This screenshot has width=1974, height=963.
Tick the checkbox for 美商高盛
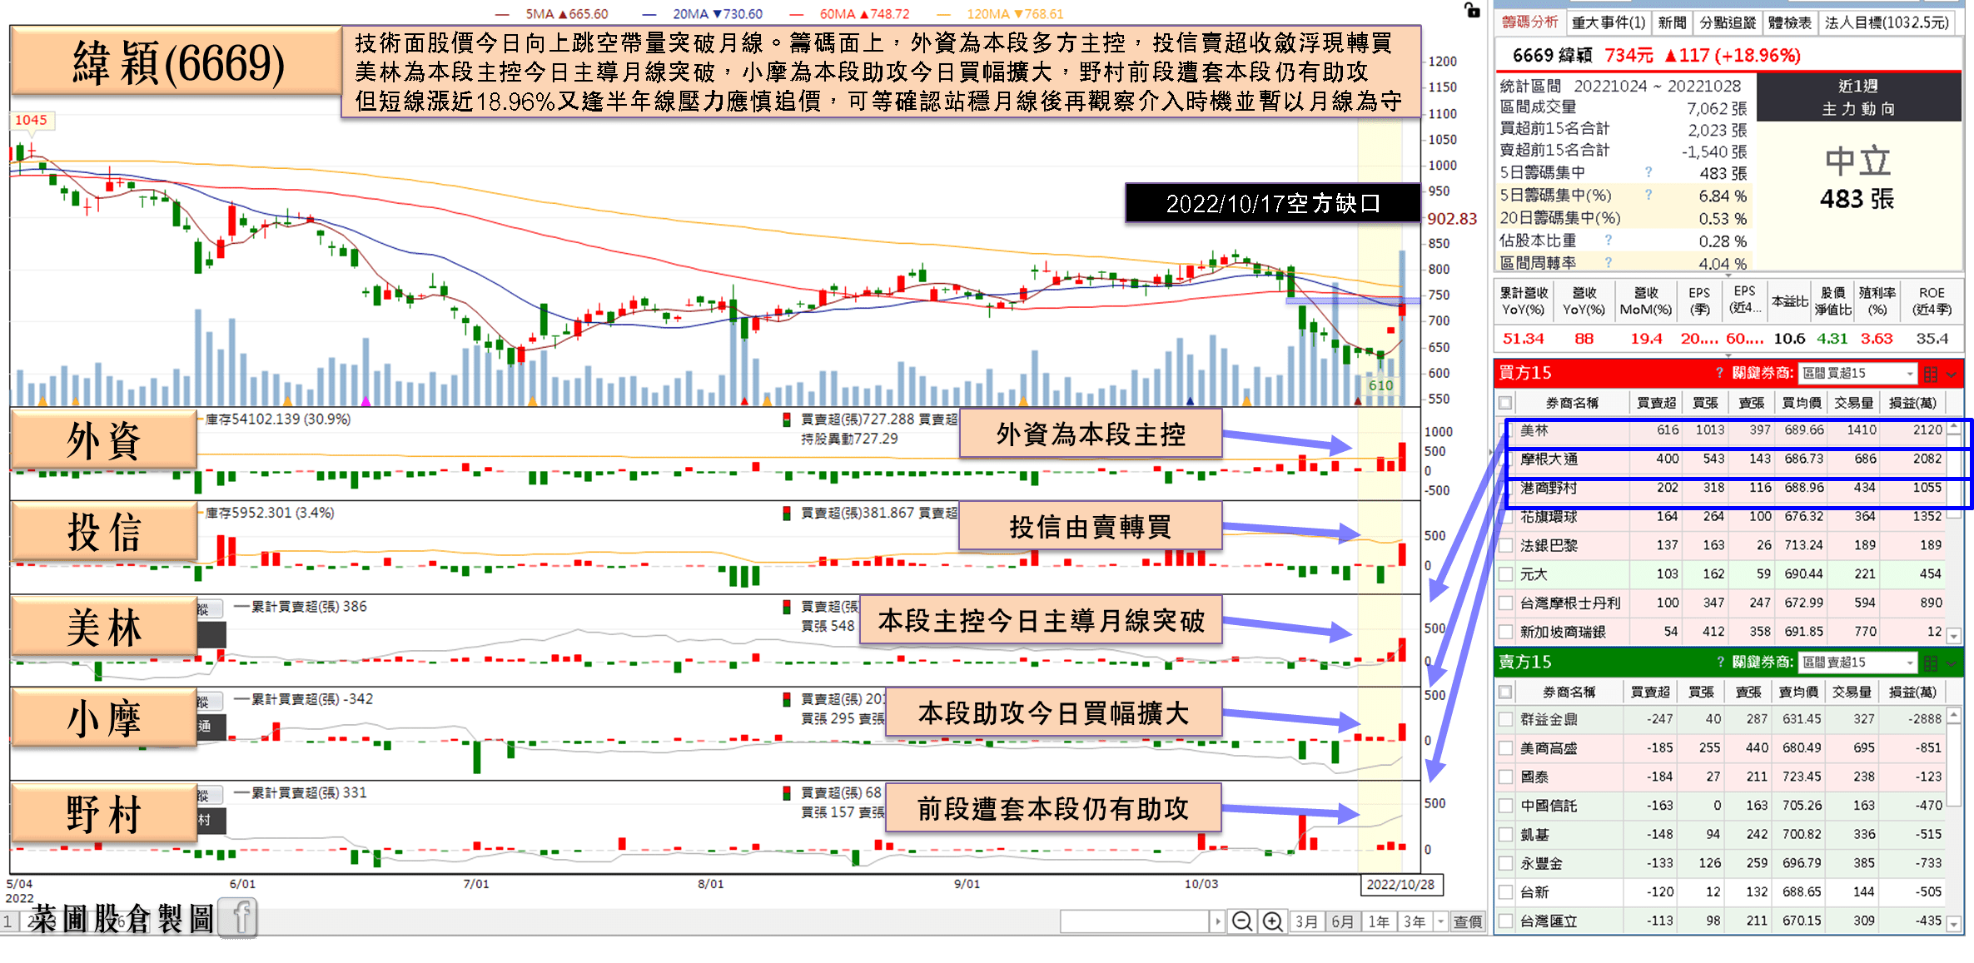(1505, 748)
